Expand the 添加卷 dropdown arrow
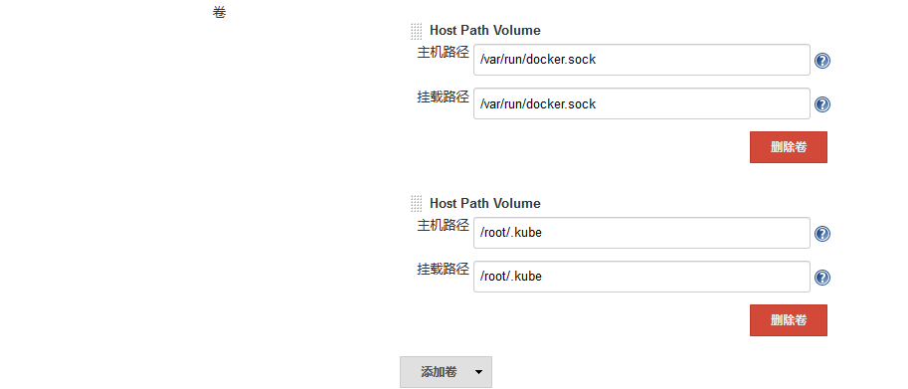This screenshot has width=908, height=389. pyautogui.click(x=478, y=372)
